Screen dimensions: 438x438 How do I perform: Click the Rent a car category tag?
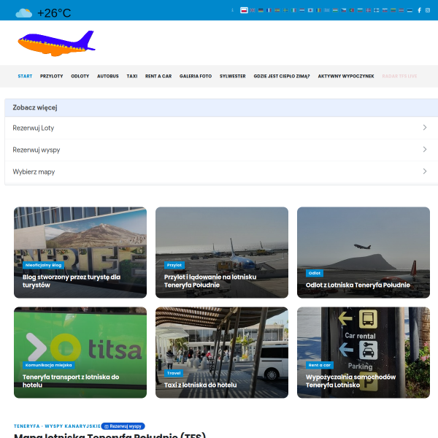point(320,365)
